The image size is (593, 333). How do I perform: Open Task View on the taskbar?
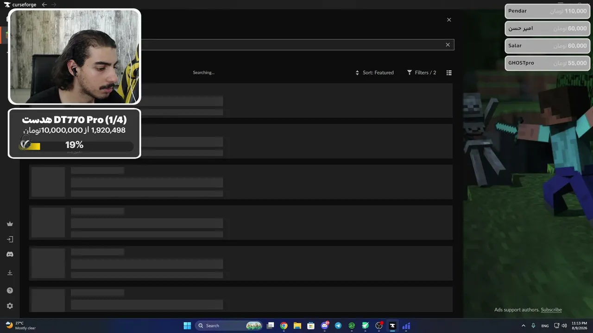tap(271, 326)
